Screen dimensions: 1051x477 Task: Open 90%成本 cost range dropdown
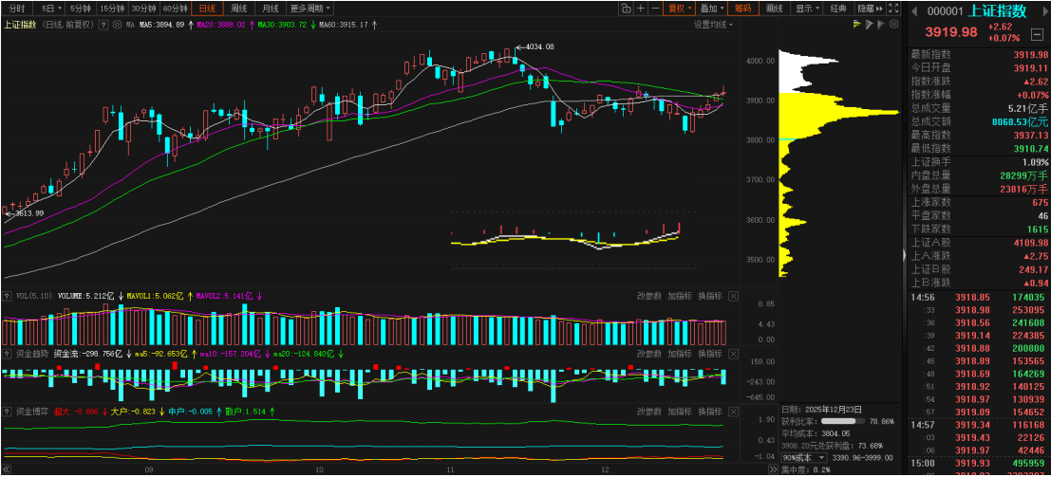803,458
